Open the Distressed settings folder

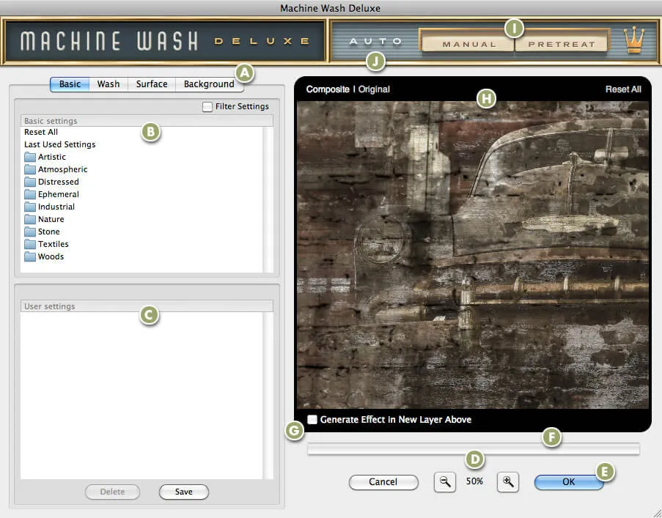tap(58, 181)
